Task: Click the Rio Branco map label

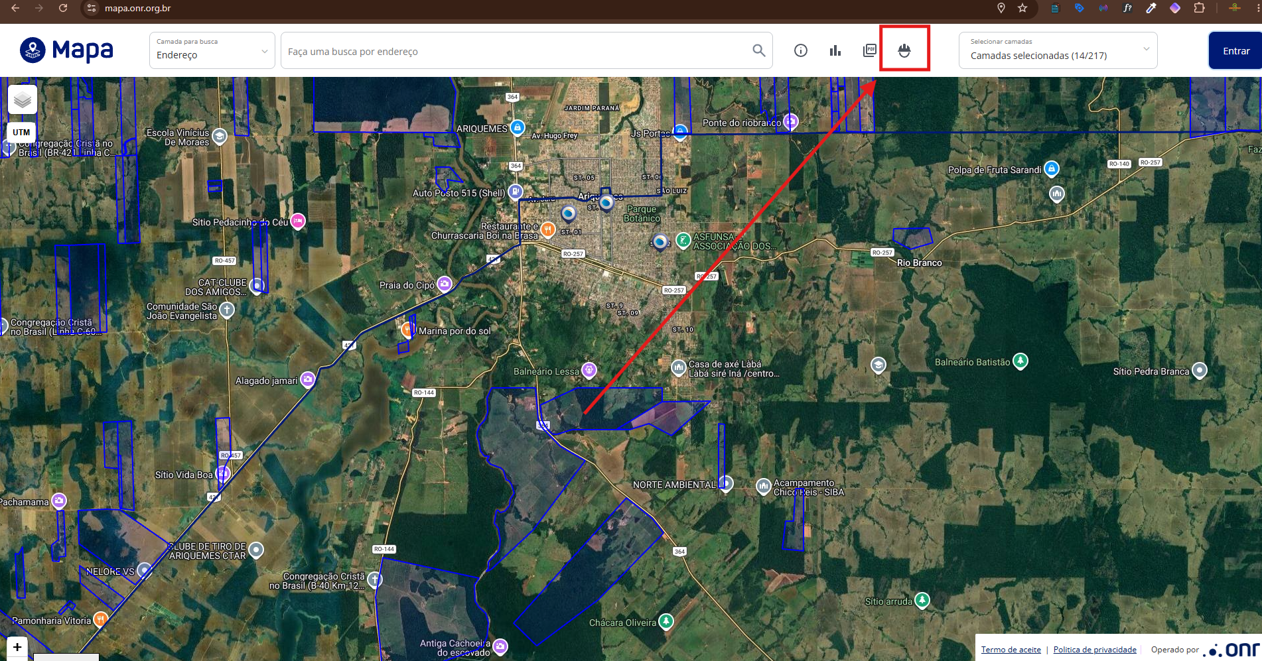Action: tap(919, 263)
